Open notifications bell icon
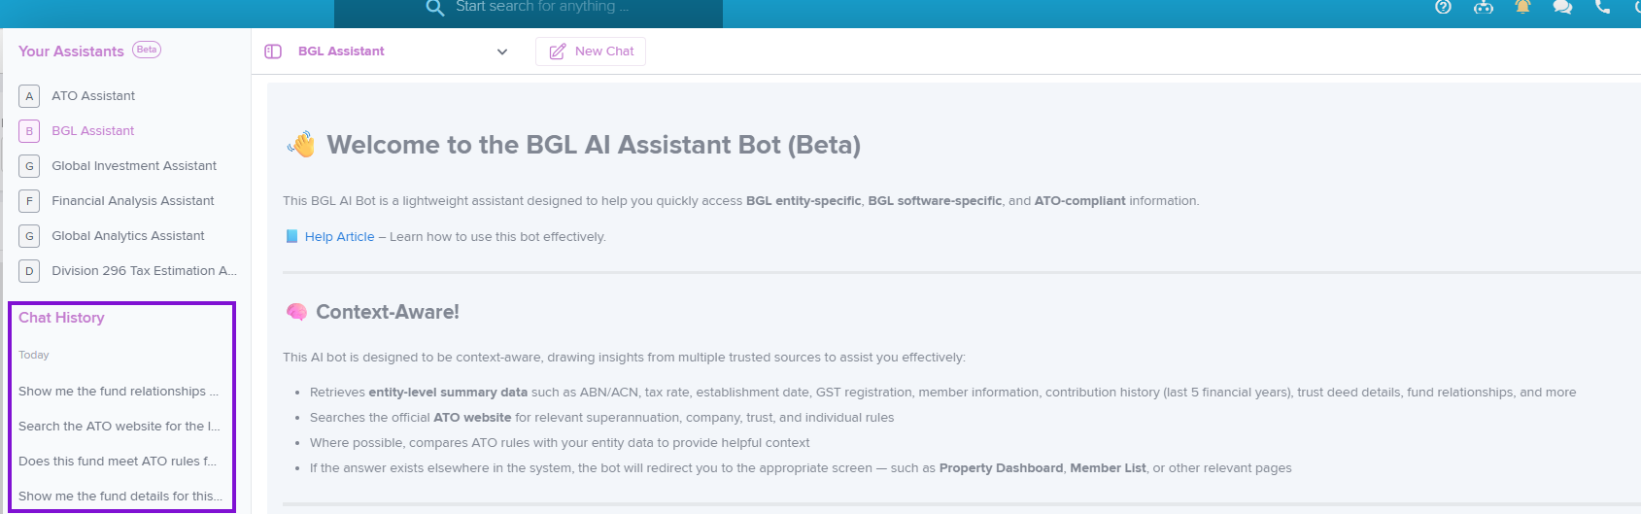Image resolution: width=1641 pixels, height=514 pixels. coord(1522,7)
